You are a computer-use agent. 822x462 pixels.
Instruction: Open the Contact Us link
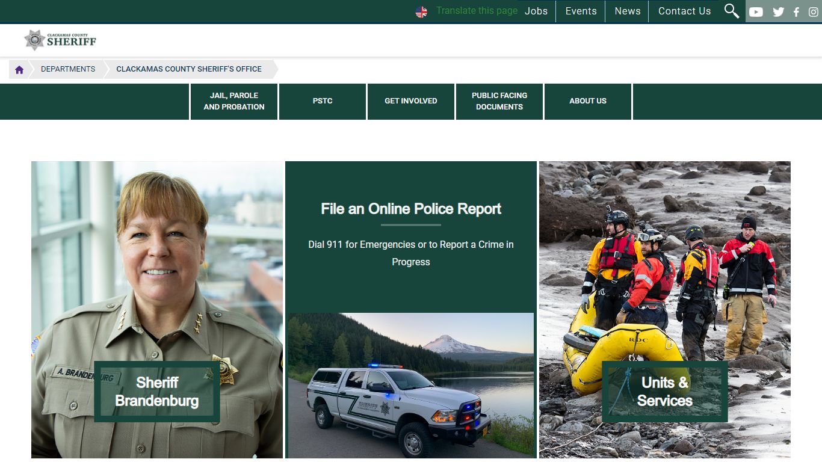click(x=684, y=11)
